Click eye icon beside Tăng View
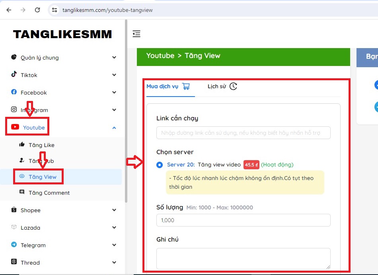 click(22, 176)
